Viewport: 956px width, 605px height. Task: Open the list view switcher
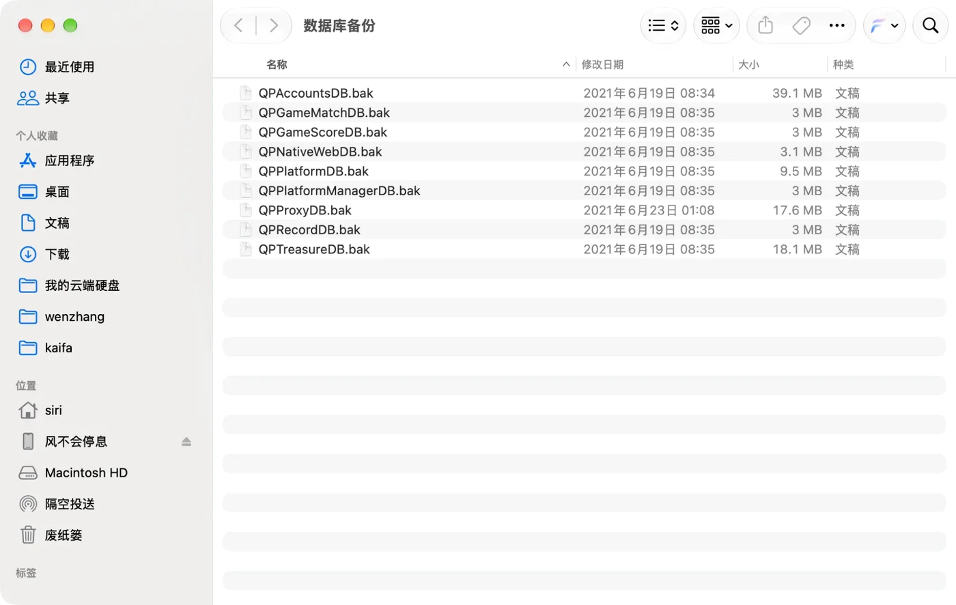click(x=663, y=26)
